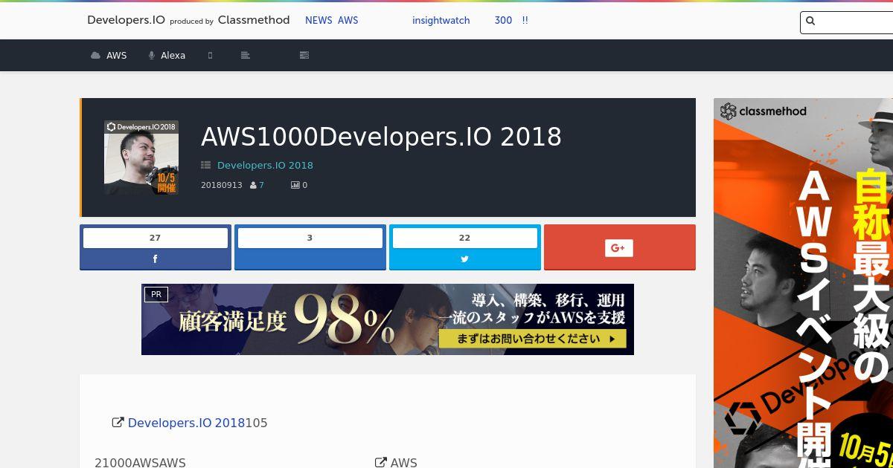Open the Developers.IO 2018 link in article body
The width and height of the screenshot is (893, 468).
click(x=186, y=423)
